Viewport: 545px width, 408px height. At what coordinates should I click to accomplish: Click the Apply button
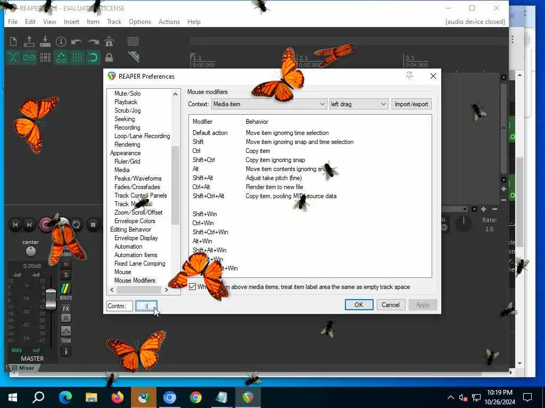(423, 304)
